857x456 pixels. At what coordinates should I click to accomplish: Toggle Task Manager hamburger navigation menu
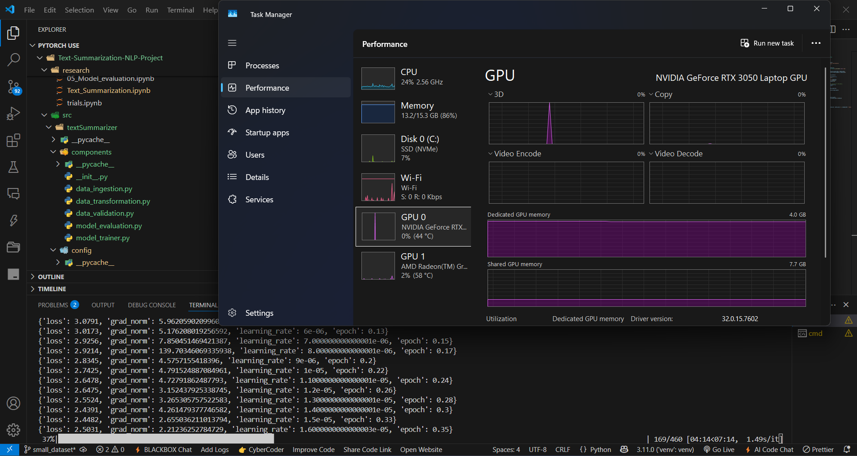tap(232, 43)
